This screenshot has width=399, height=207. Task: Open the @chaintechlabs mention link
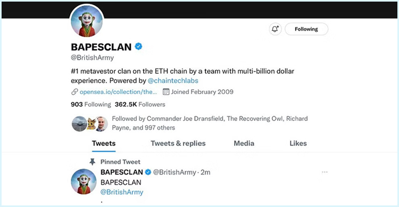pos(173,81)
